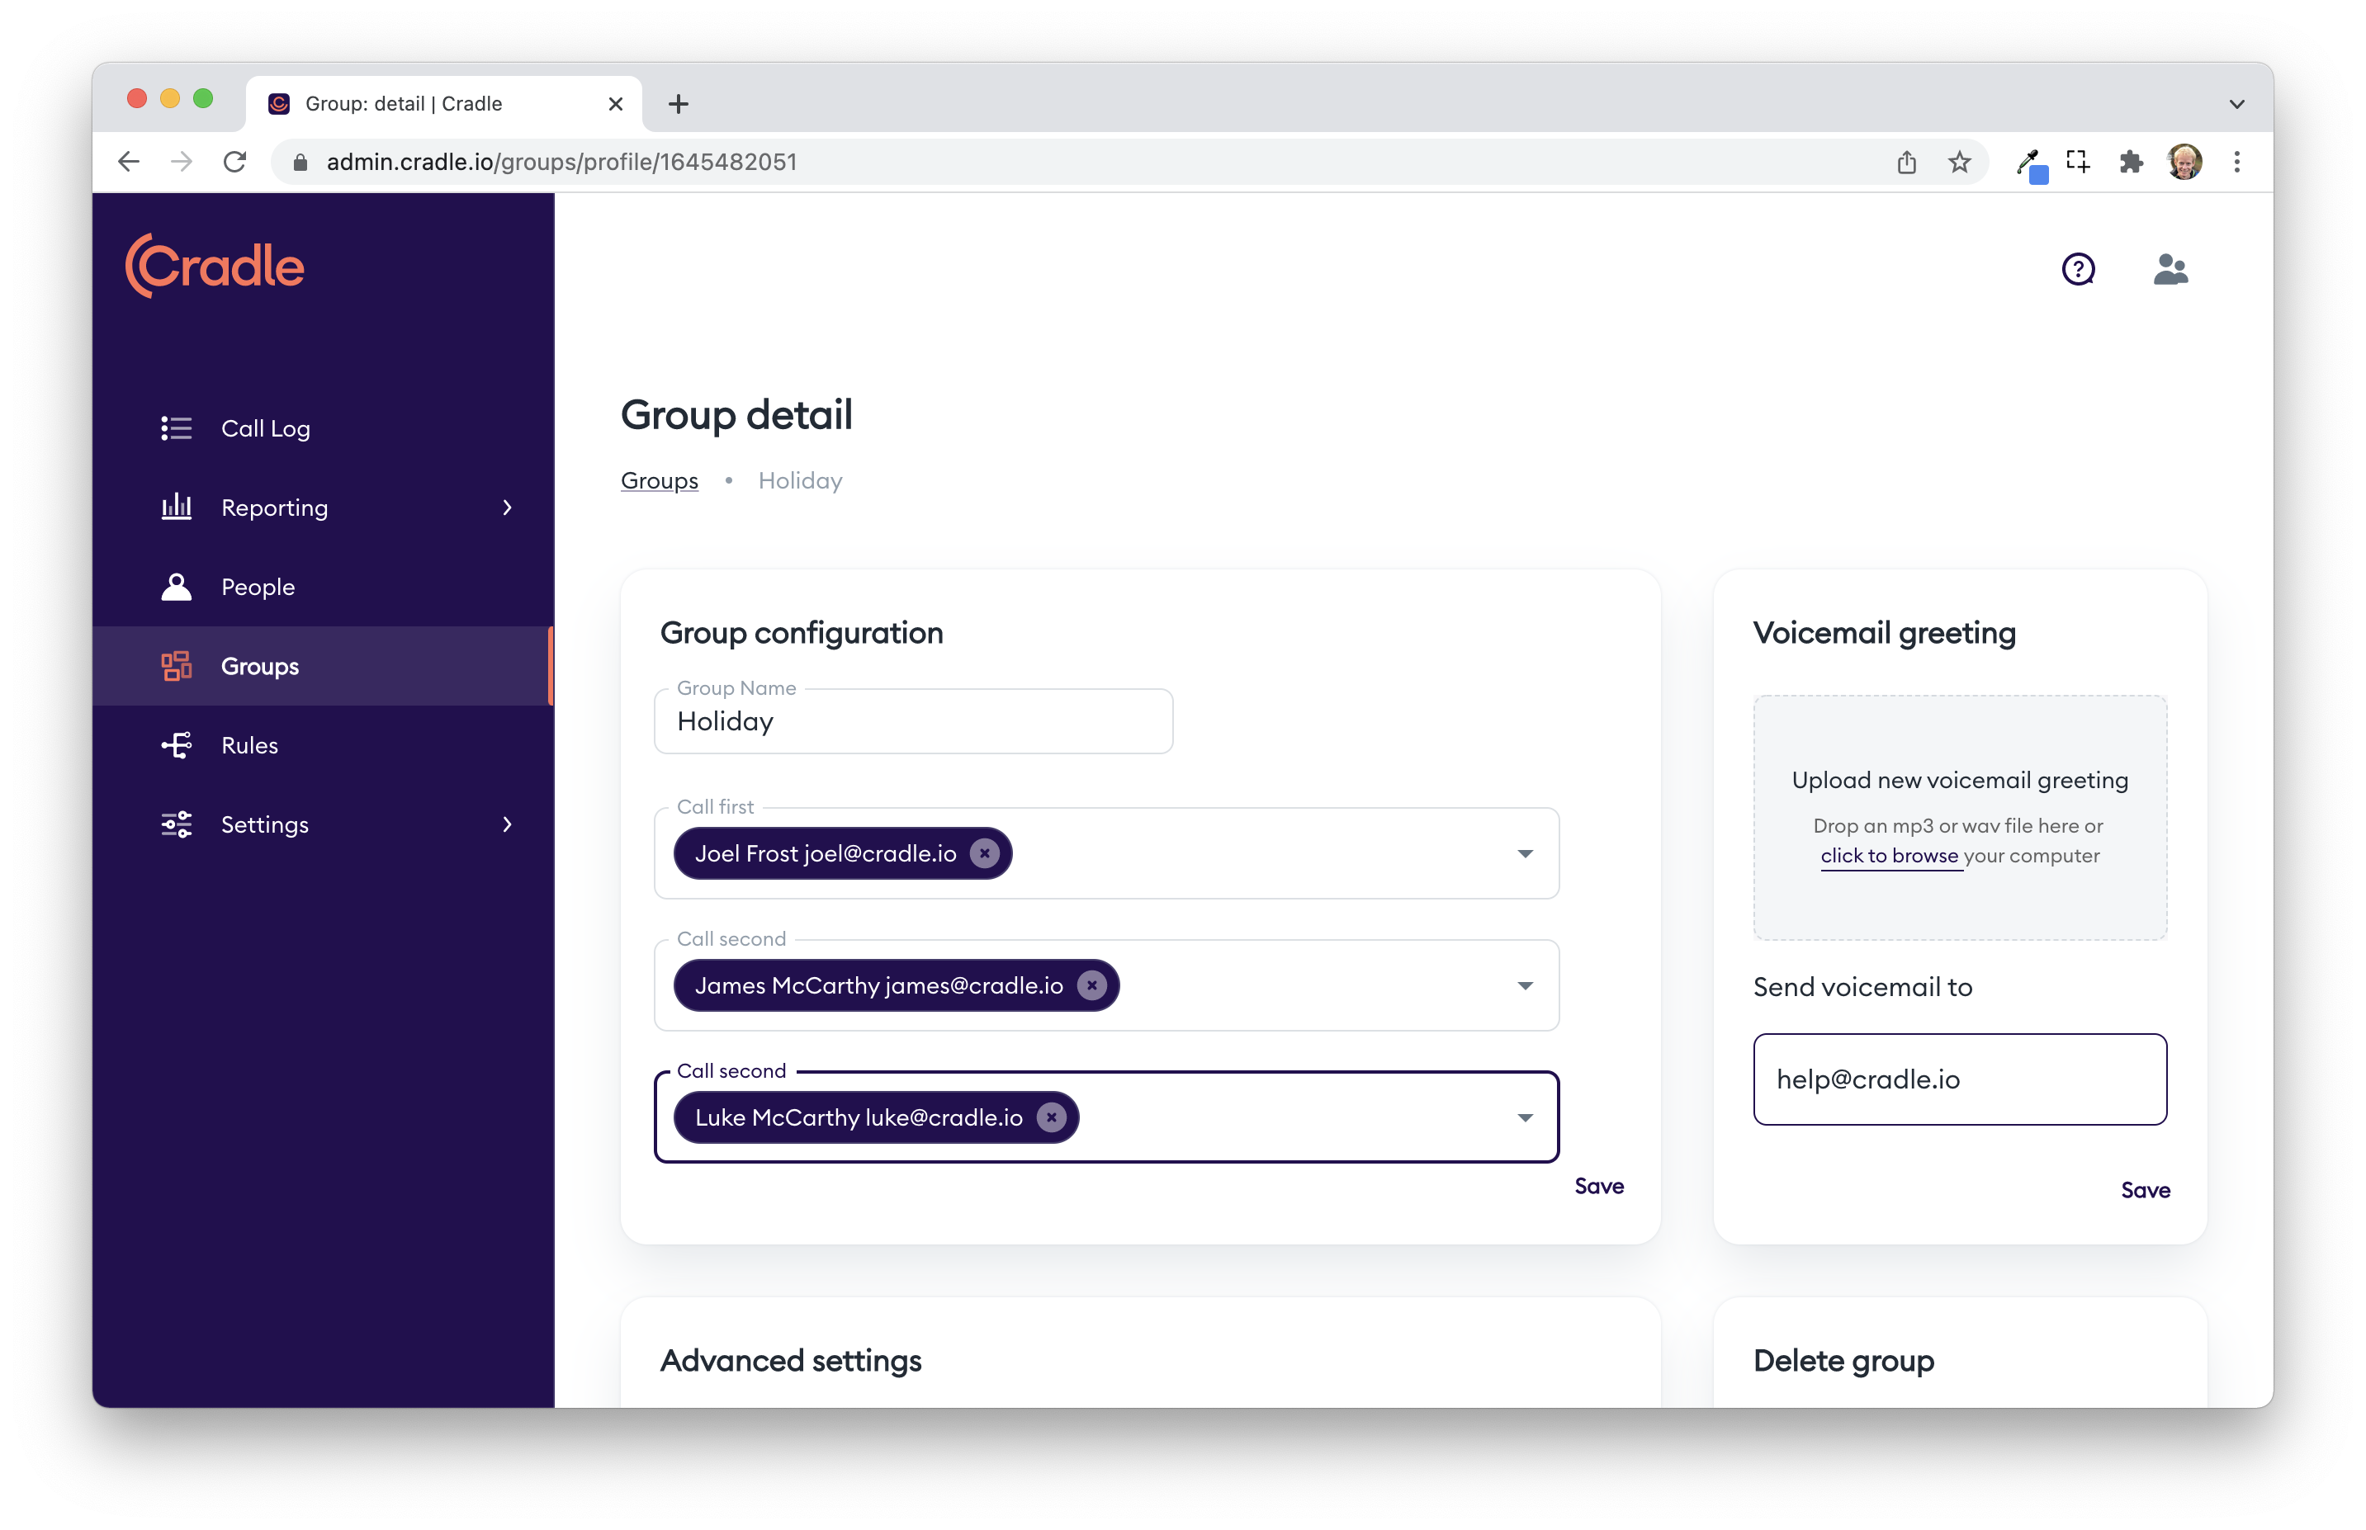
Task: Click the Send voicemail to email field
Action: pos(1958,1079)
